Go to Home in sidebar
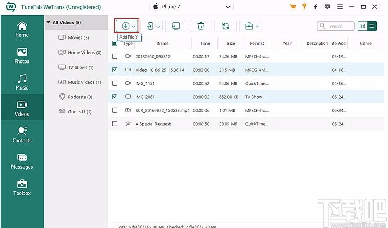The height and width of the screenshot is (228, 388). (22, 30)
